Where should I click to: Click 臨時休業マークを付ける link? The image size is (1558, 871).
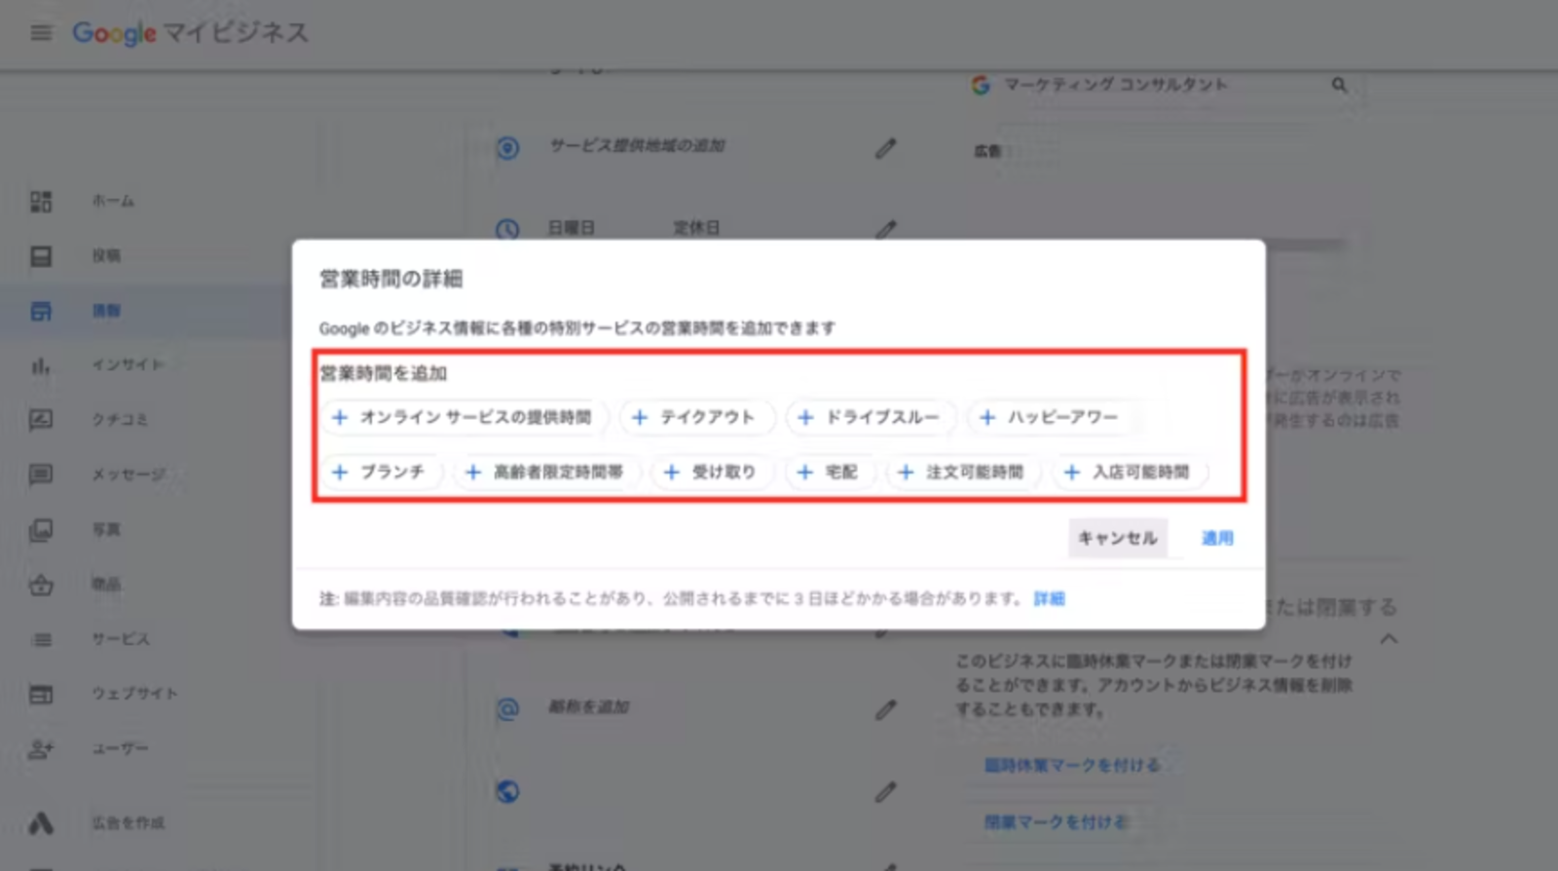click(x=1072, y=765)
